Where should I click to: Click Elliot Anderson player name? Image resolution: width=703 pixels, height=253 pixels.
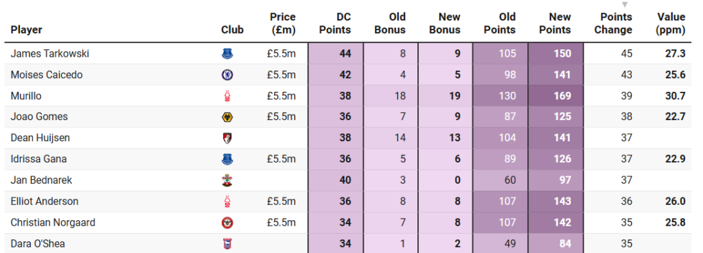[45, 202]
